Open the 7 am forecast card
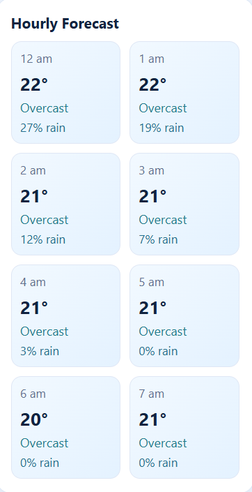The image size is (252, 492). 184,427
